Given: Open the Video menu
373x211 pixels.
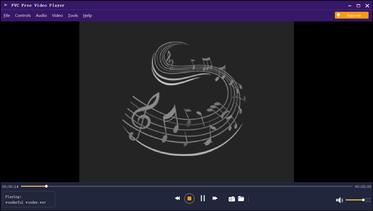Looking at the screenshot, I should [x=58, y=15].
